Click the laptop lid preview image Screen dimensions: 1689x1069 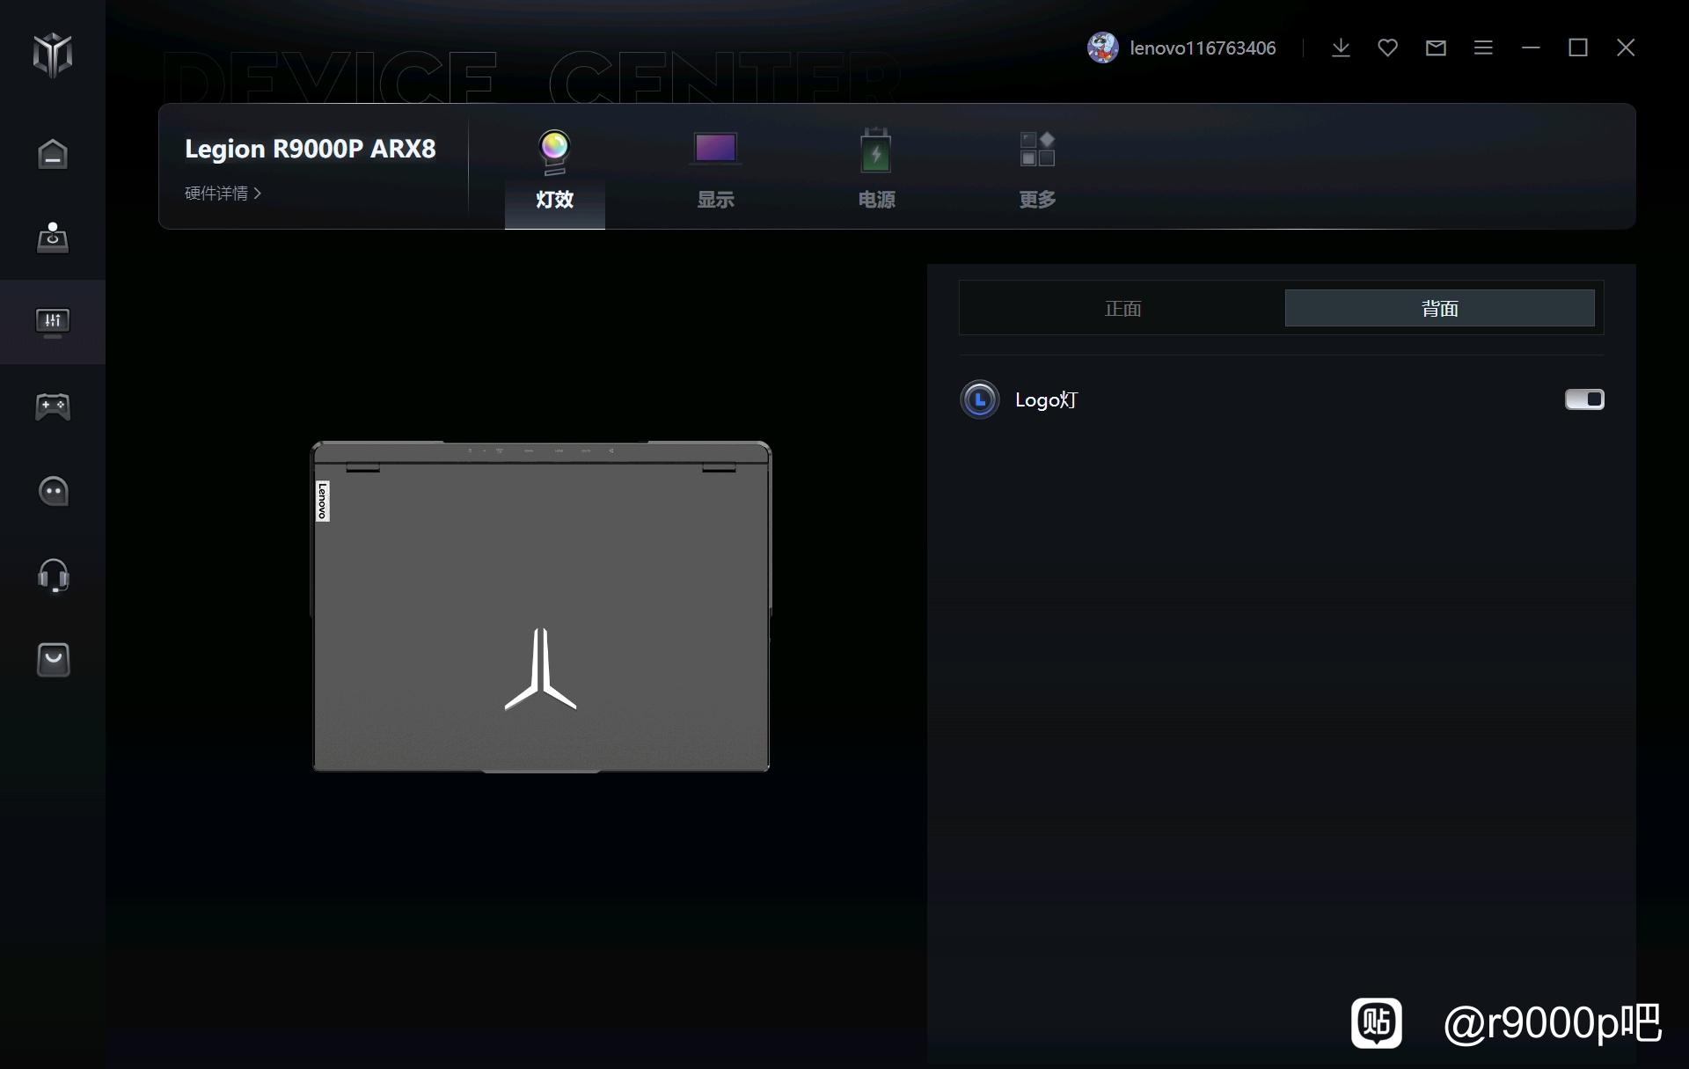(541, 606)
